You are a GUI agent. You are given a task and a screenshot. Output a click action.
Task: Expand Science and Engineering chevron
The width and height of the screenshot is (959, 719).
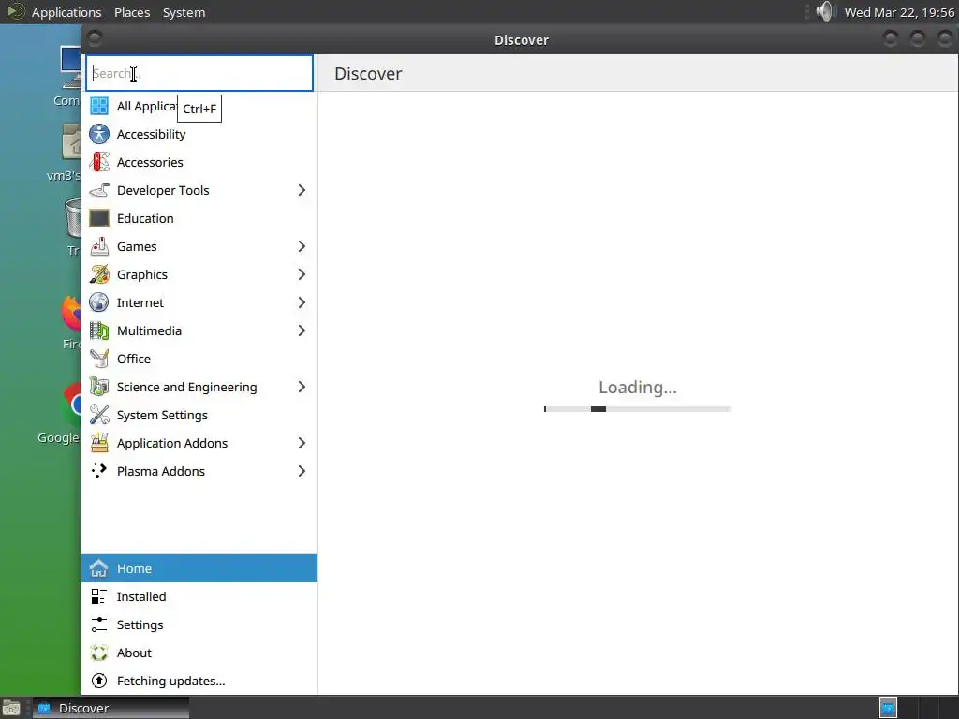[x=302, y=388]
